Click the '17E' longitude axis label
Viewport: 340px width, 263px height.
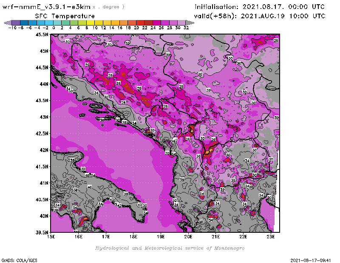[106, 237]
